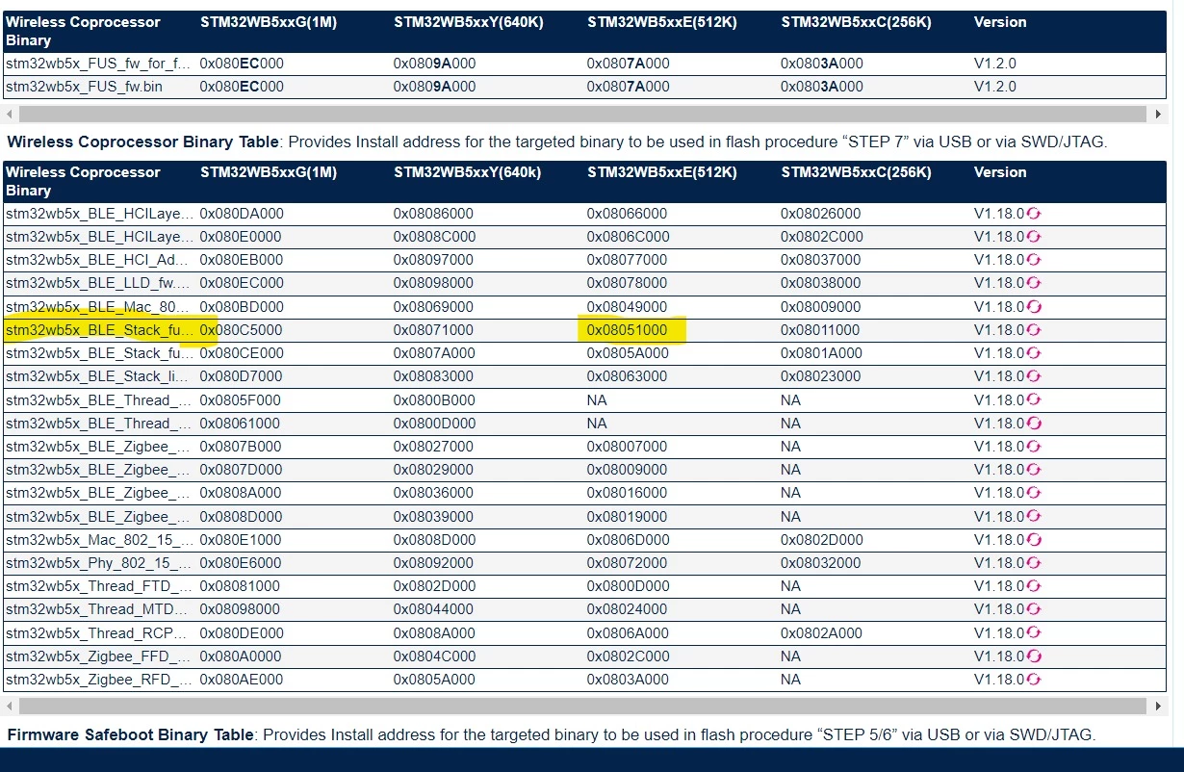Click update icon in stm32wb5x_BLE_LLD_fw row
1184x772 pixels.
[x=1034, y=283]
